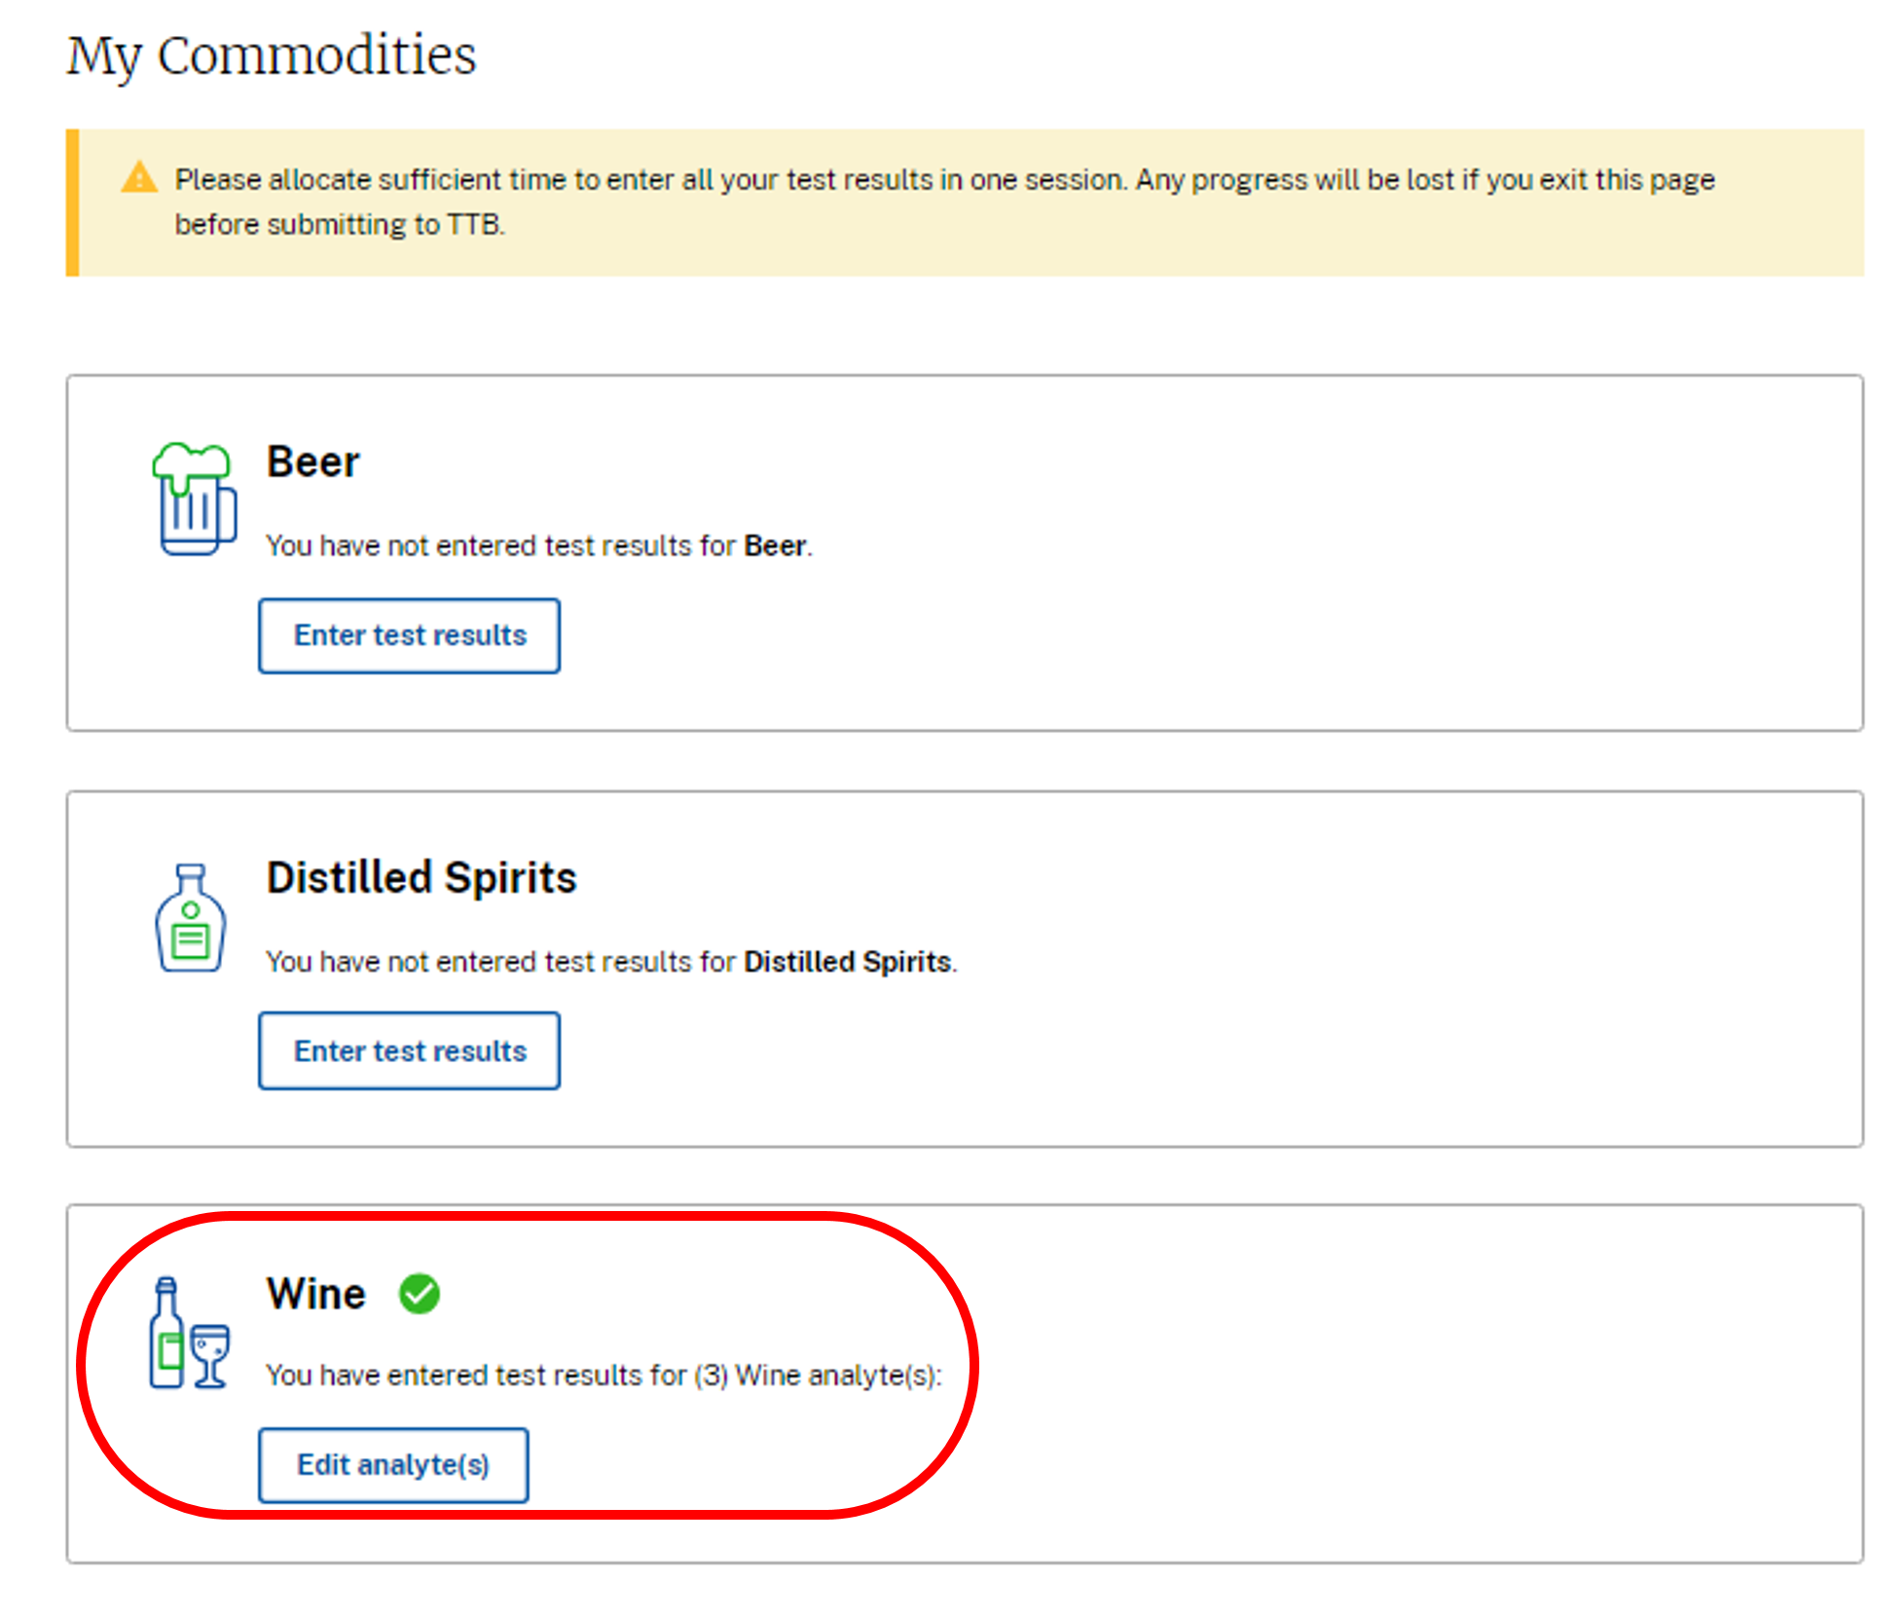Click the Wine card heading
This screenshot has height=1617, width=1904.
click(316, 1294)
